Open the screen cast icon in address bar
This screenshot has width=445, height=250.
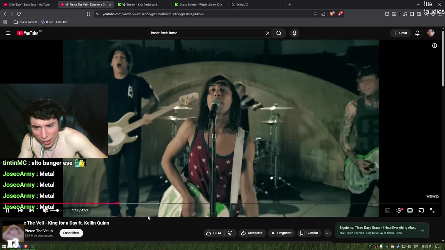coord(315,14)
